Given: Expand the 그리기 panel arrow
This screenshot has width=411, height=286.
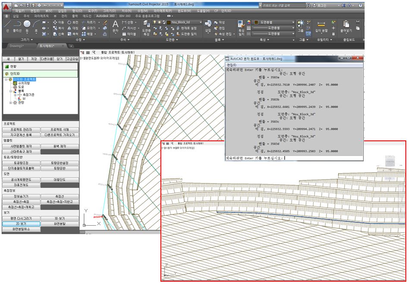Looking at the screenshot, I should pos(32,40).
